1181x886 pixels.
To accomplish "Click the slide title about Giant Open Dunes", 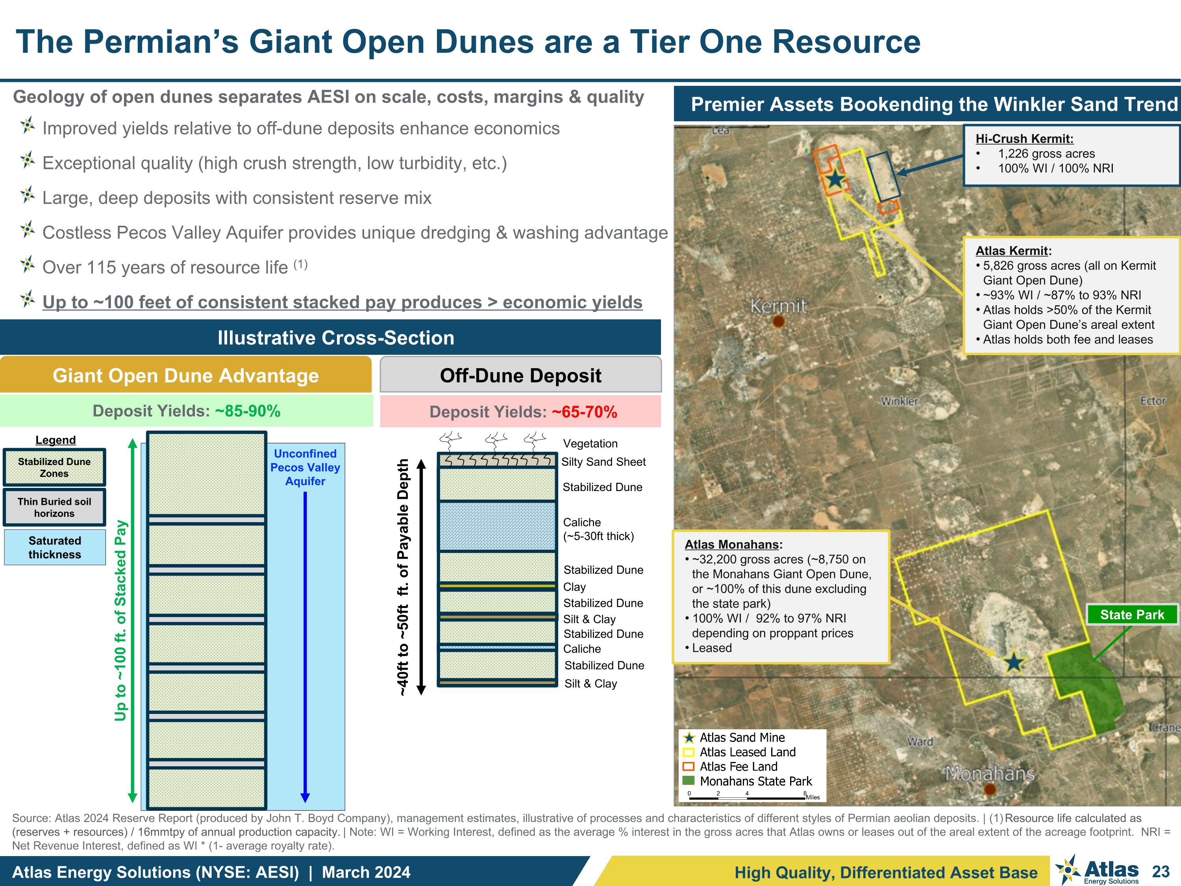I will [468, 41].
